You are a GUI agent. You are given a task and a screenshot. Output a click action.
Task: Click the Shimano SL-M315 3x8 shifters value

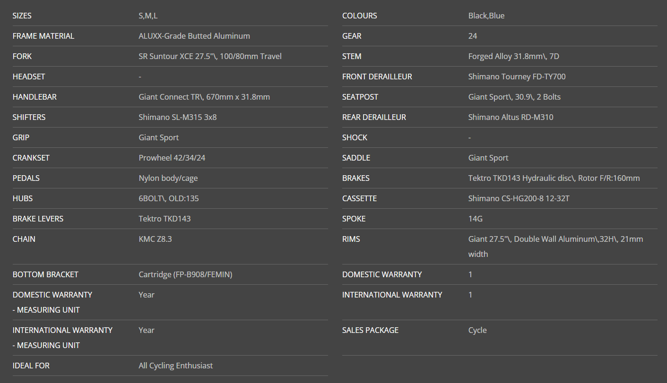tap(177, 117)
